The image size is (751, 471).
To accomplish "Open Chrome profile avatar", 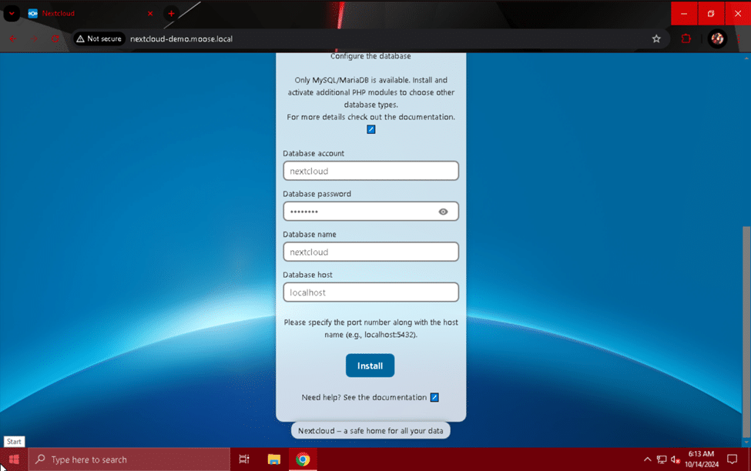I will pos(717,38).
